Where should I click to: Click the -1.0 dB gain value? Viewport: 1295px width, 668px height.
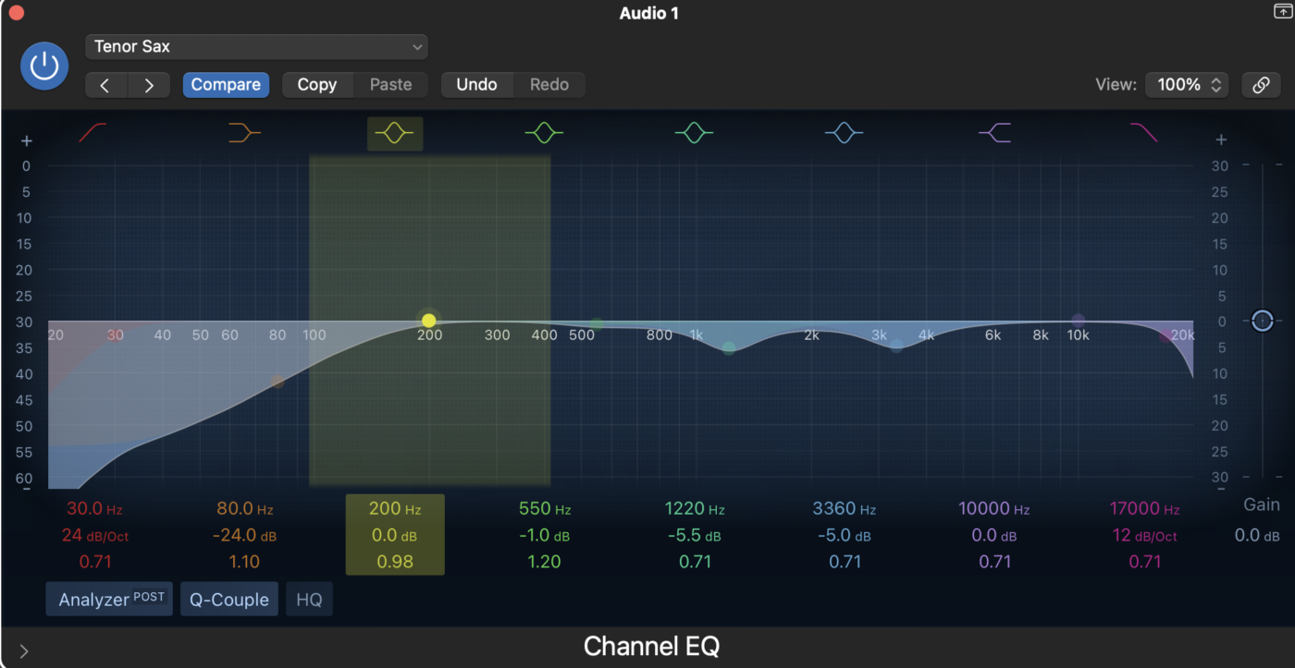pyautogui.click(x=544, y=536)
